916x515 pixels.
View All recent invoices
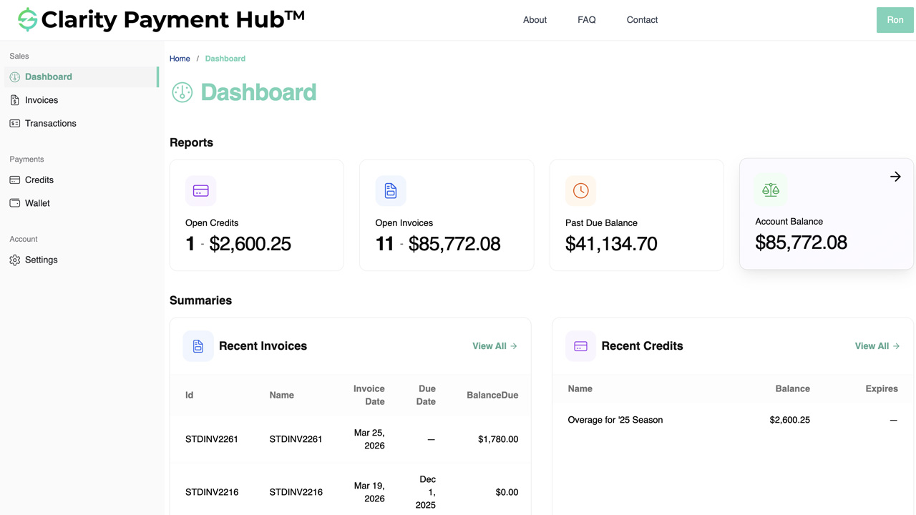pos(494,345)
